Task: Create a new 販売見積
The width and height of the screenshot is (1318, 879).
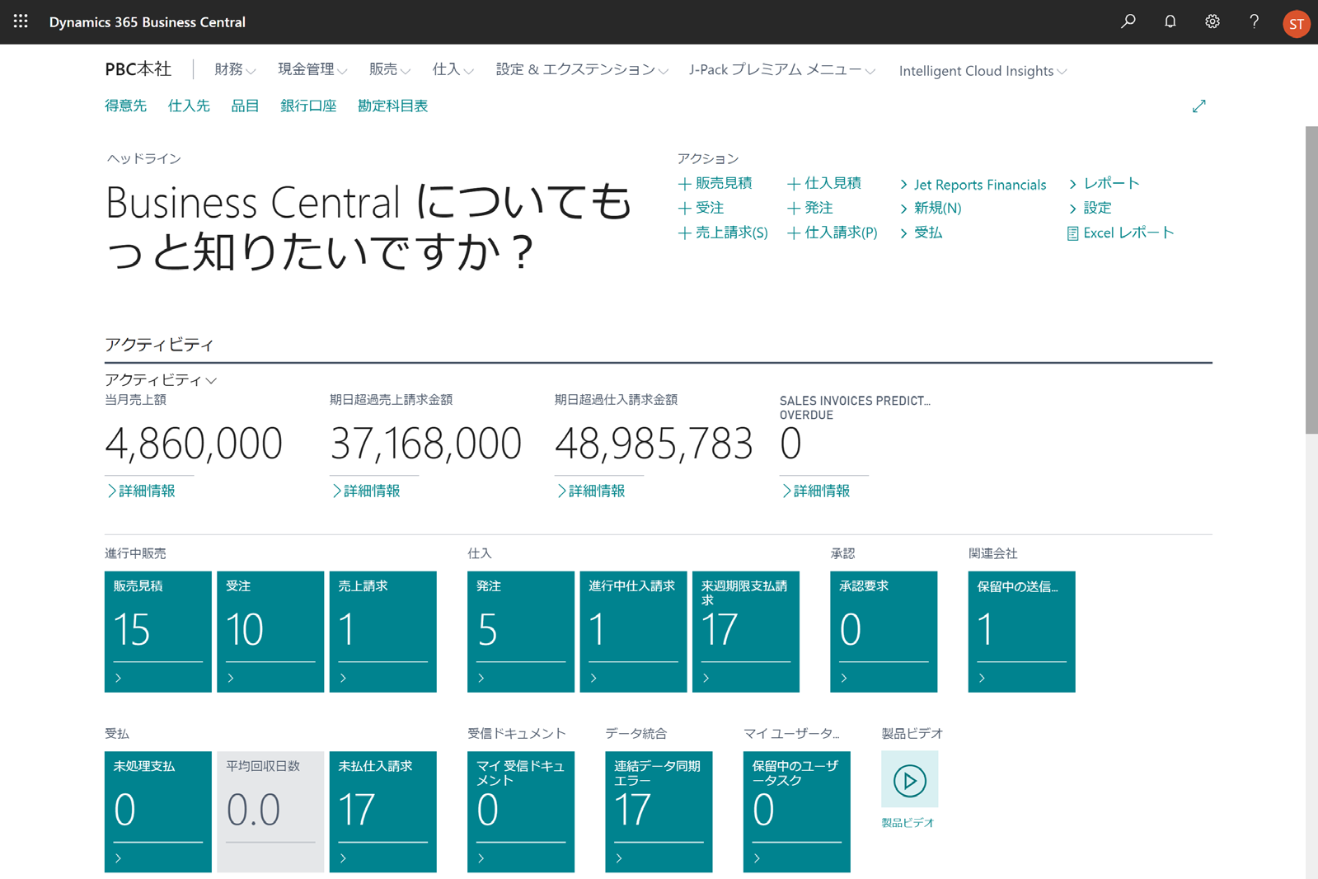Action: pyautogui.click(x=715, y=183)
